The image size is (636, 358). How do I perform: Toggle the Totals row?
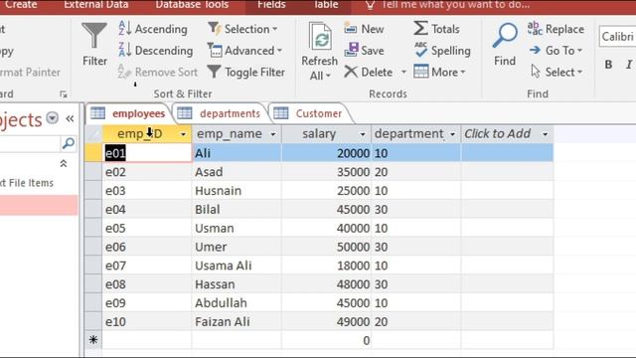point(436,29)
